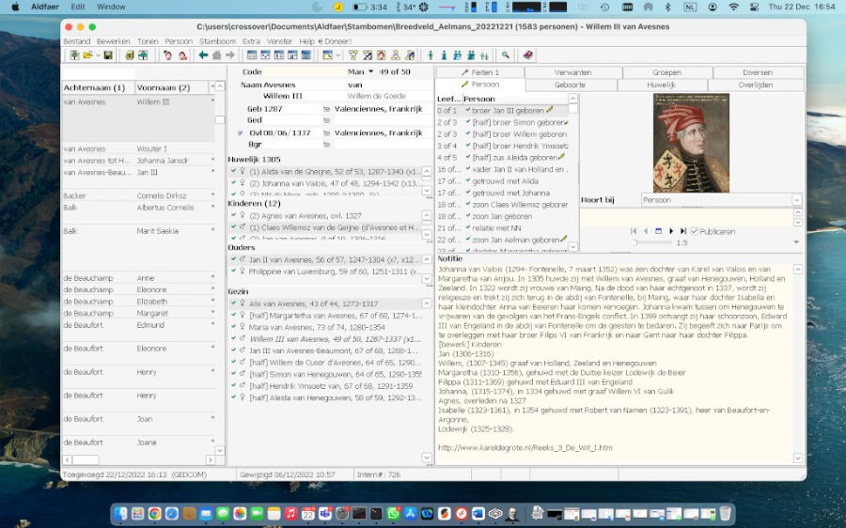This screenshot has width=846, height=528.
Task: Click the blue calendar icon below portrait
Action: (658, 231)
